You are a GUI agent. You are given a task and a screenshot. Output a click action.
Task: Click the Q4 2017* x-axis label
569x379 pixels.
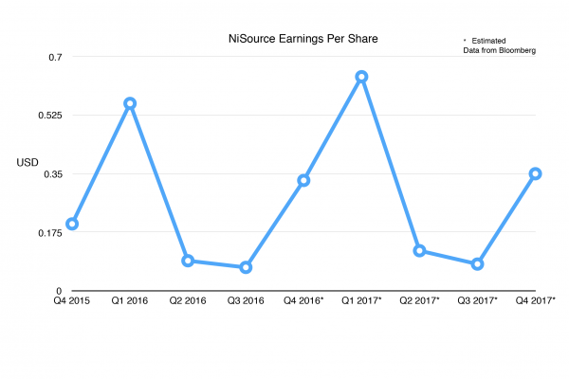535,300
